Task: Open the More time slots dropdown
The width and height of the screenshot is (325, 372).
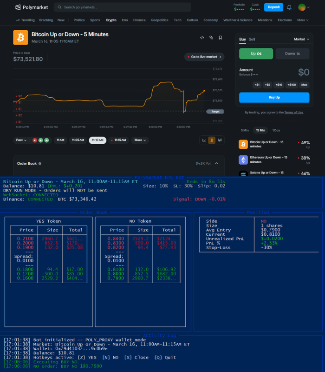Action: tap(140, 140)
